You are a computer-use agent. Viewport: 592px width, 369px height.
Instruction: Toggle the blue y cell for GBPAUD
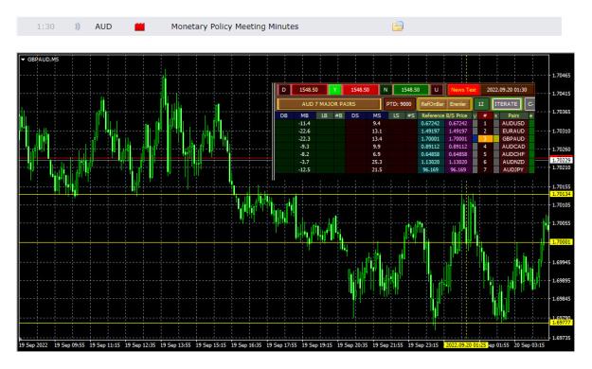coord(475,139)
